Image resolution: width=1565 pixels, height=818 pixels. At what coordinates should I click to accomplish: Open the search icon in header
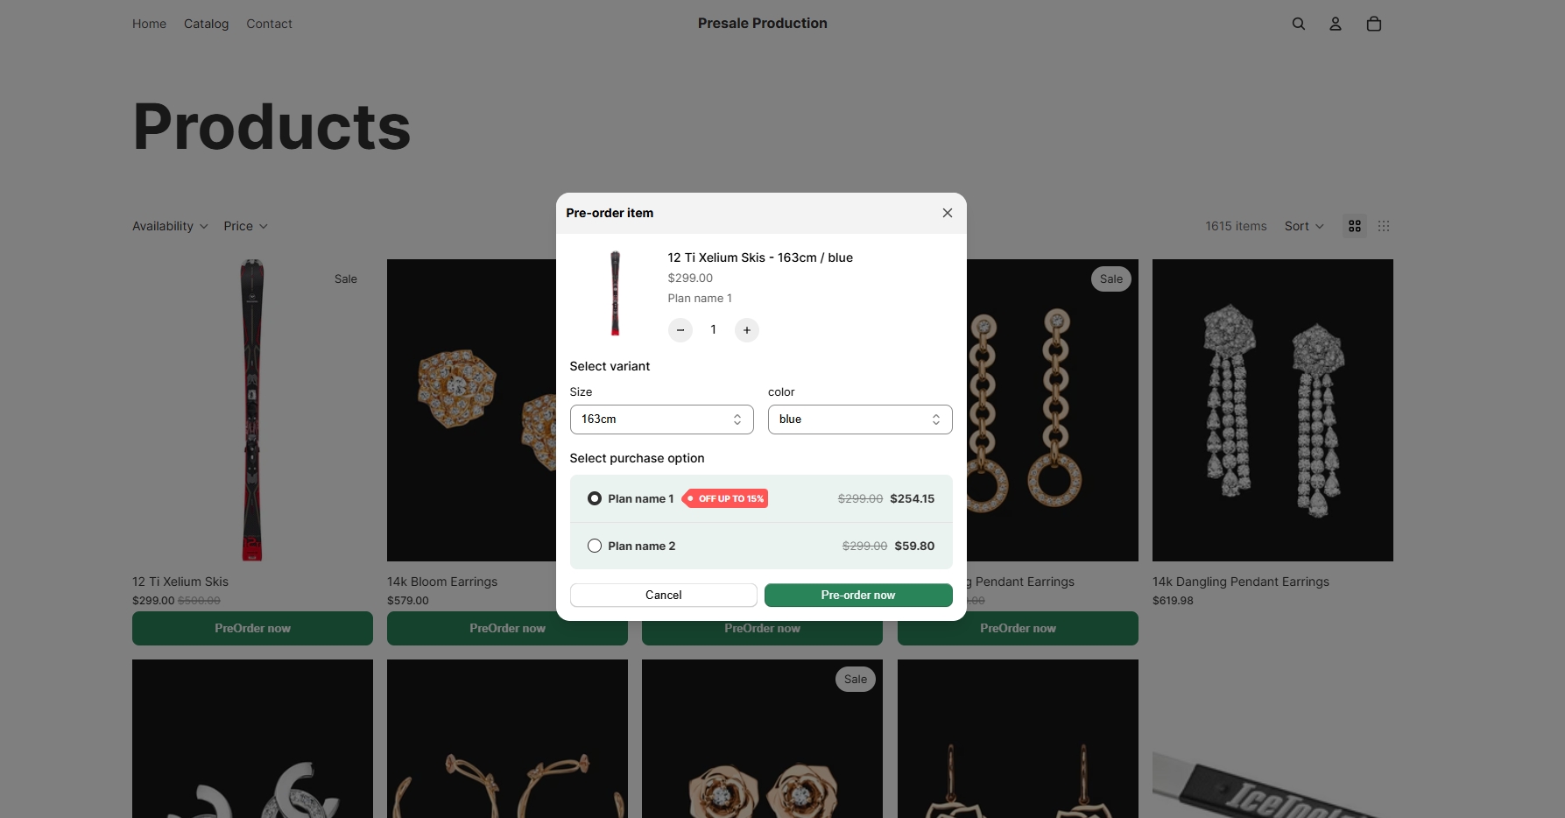tap(1299, 24)
